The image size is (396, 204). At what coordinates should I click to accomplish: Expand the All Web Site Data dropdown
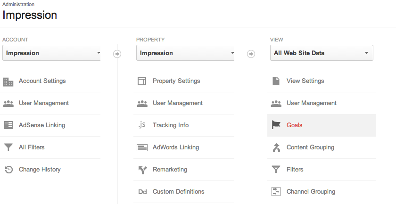[321, 53]
